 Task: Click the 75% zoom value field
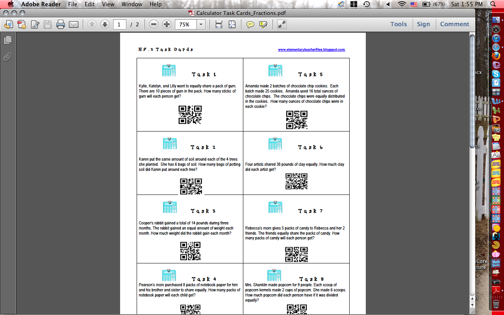coord(186,24)
